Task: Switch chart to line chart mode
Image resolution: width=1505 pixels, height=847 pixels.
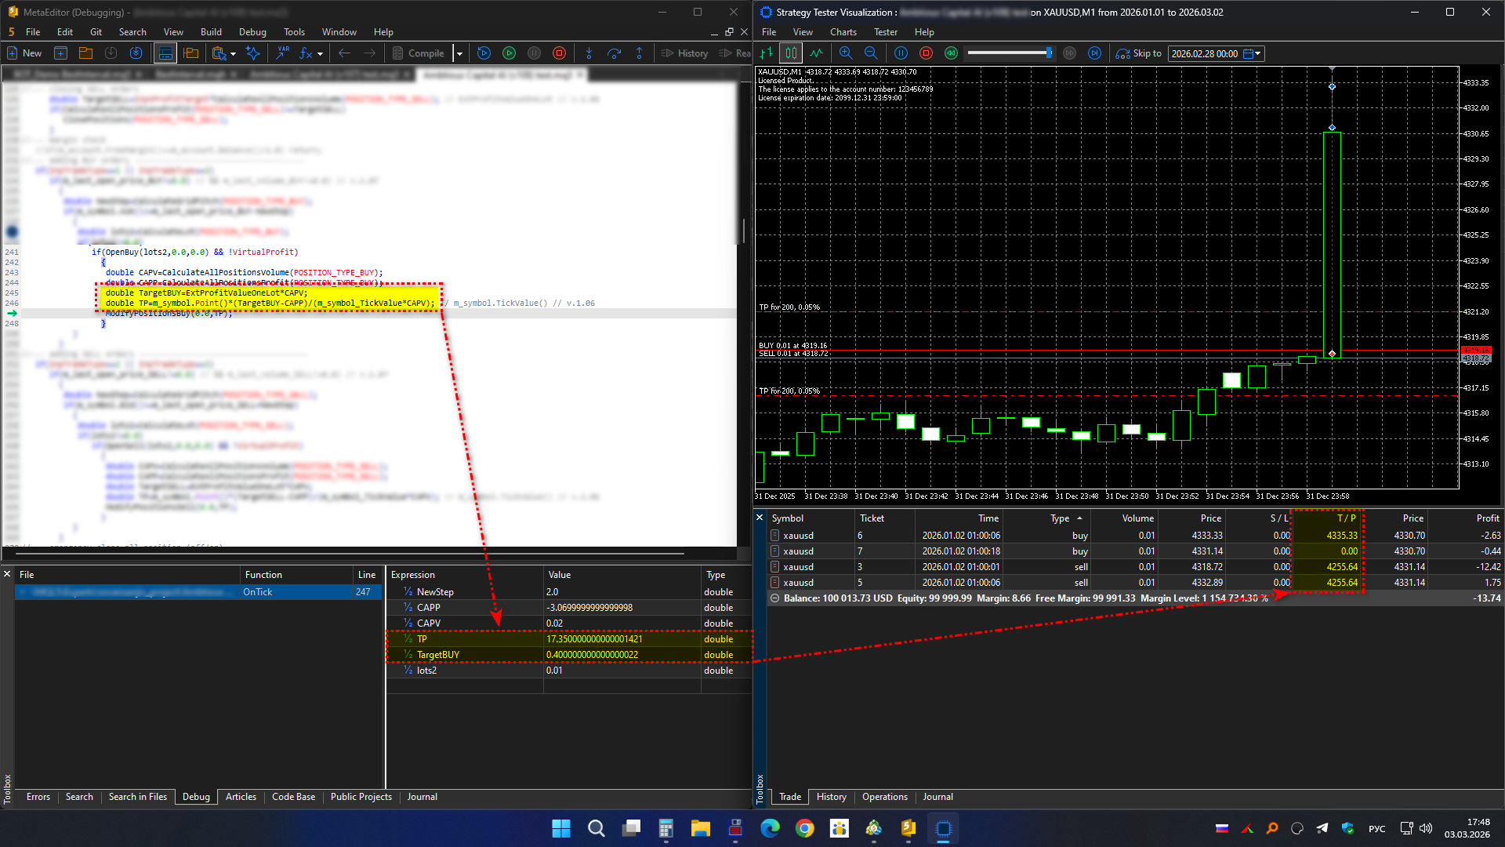Action: tap(816, 53)
